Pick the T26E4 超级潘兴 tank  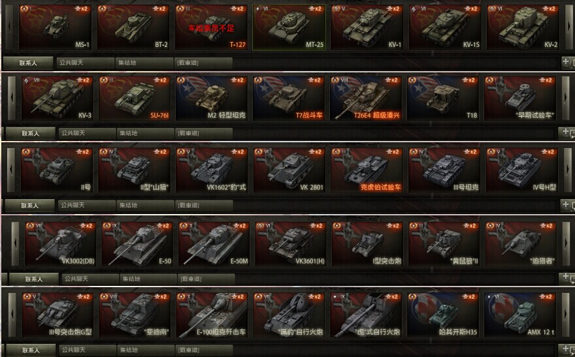[x=365, y=99]
